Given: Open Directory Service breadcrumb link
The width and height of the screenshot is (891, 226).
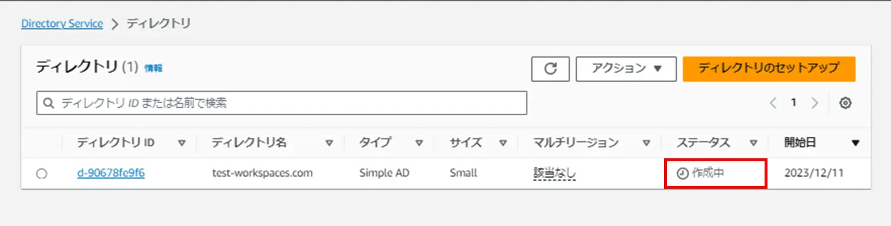Looking at the screenshot, I should pos(62,24).
